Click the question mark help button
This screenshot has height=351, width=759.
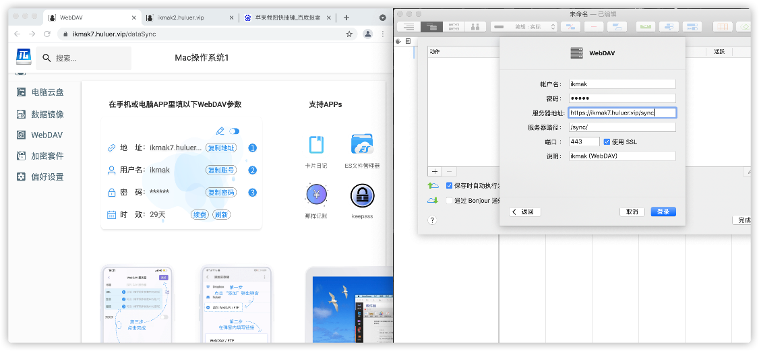[432, 220]
